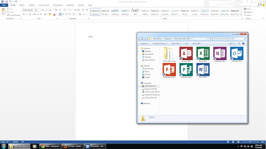
Task: Click the Replace button in Editing group
Action: [x=248, y=12]
